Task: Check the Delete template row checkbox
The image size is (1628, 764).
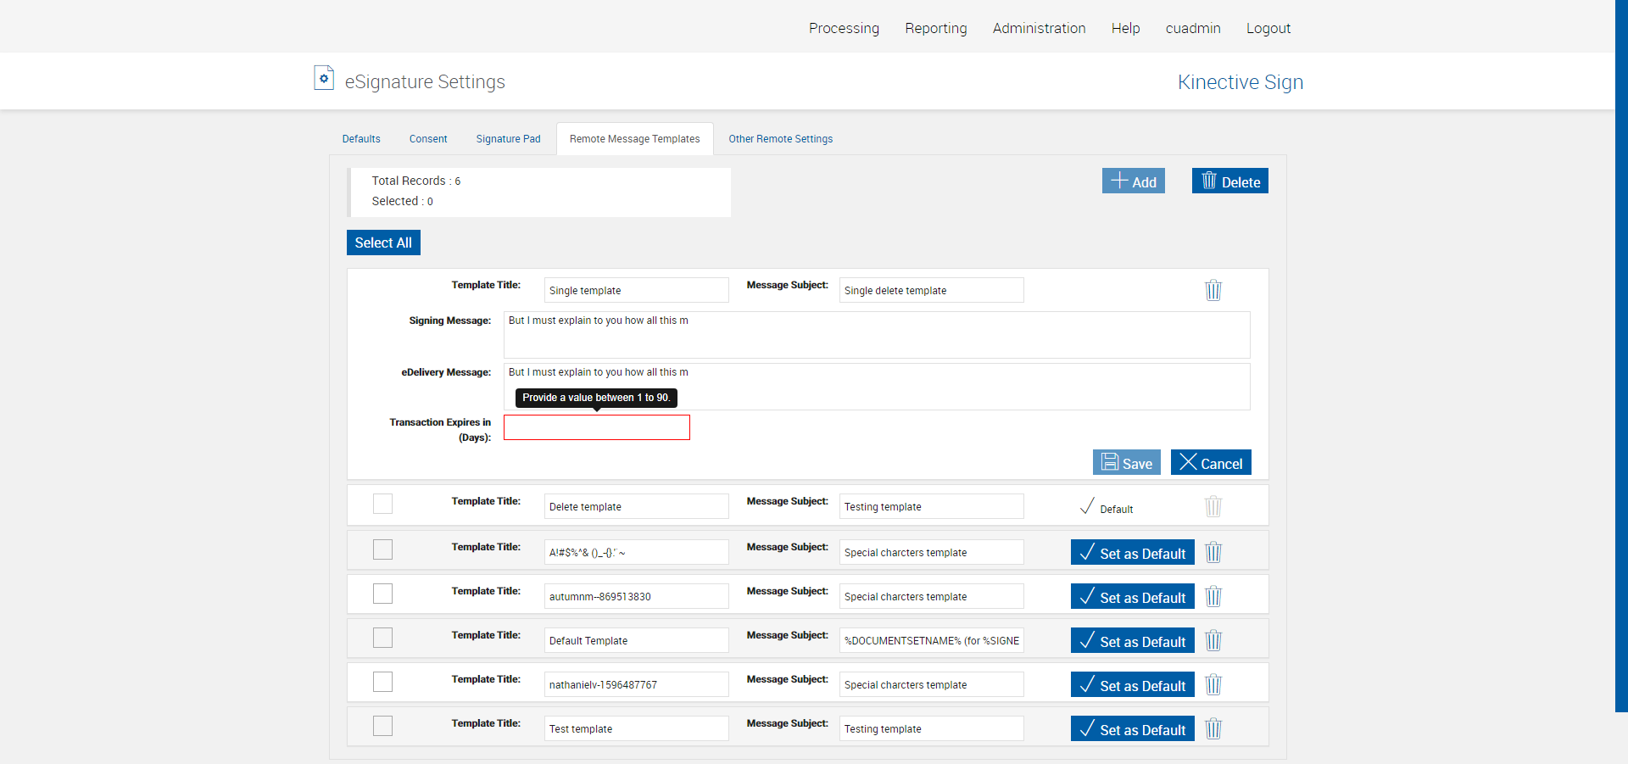Action: coord(382,504)
